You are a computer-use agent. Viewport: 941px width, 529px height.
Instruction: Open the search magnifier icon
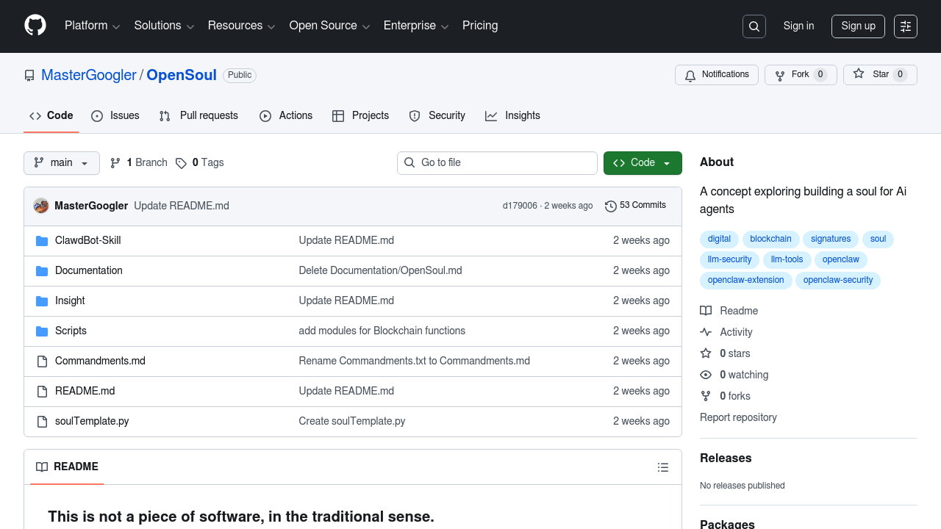[x=754, y=26]
